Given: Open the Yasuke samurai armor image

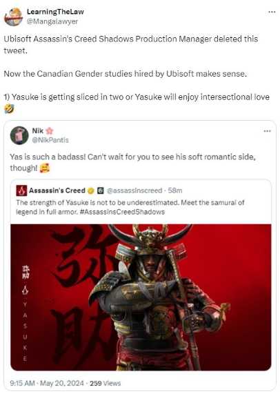Looking at the screenshot, I should [141, 297].
